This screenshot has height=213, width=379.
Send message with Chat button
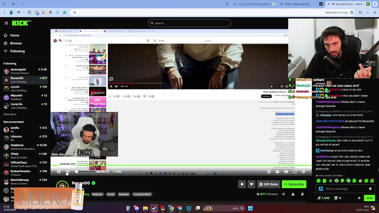pyautogui.click(x=369, y=198)
